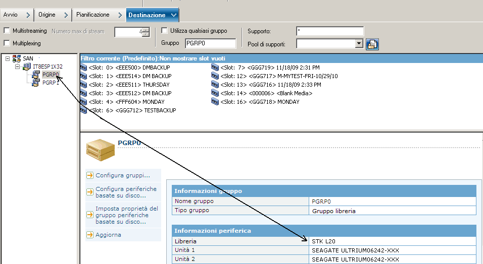Click the tape icon for Slot 16 GGG718

coord(215,102)
